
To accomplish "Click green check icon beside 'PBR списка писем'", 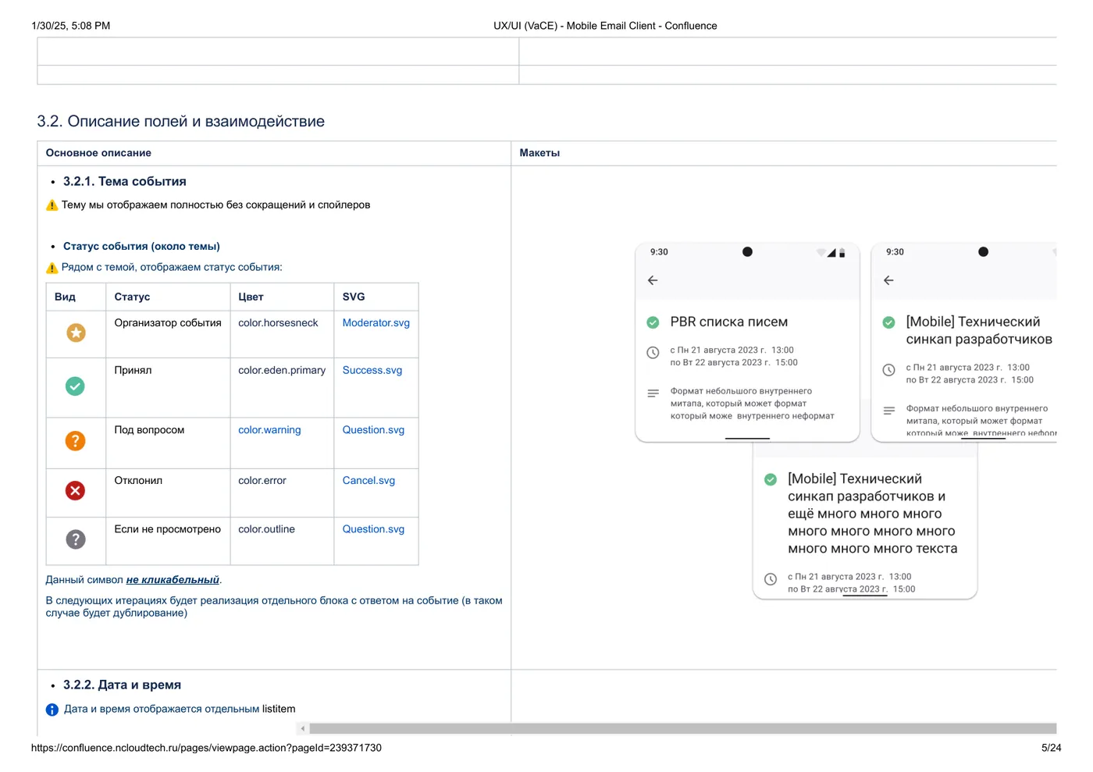I will pyautogui.click(x=653, y=322).
